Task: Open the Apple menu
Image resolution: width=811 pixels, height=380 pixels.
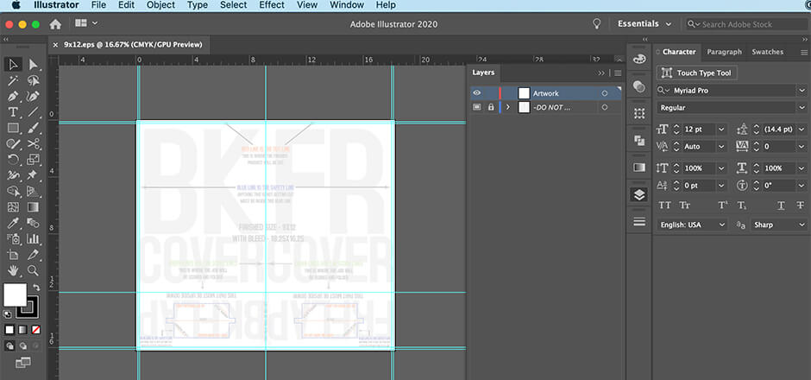Action: tap(16, 5)
